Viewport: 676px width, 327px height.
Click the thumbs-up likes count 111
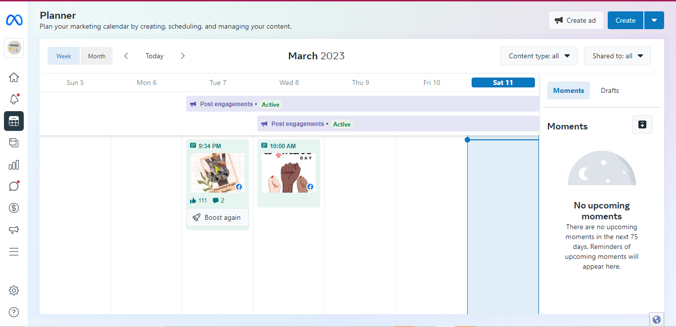tap(198, 201)
